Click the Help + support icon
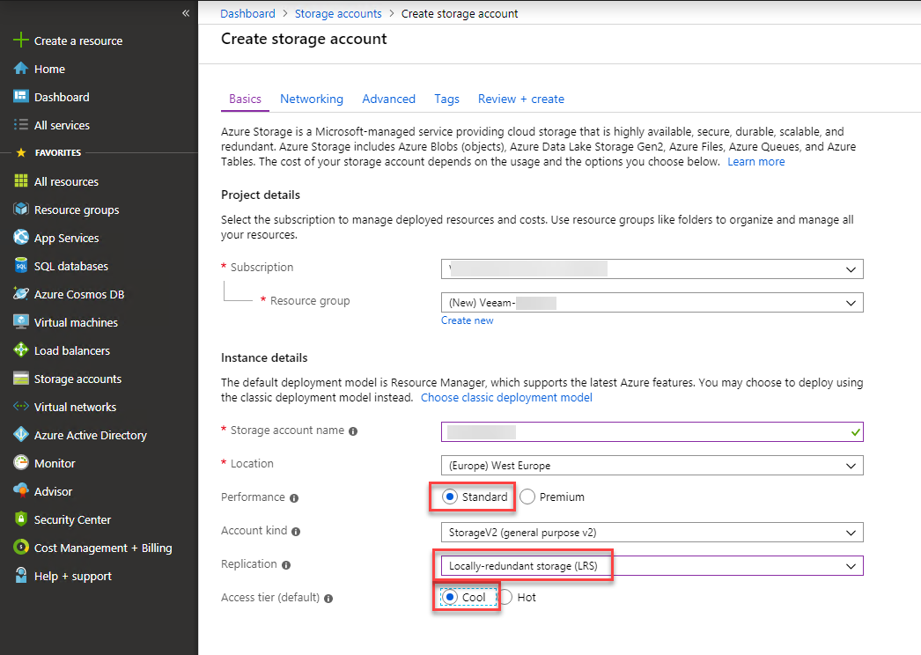 (x=20, y=576)
